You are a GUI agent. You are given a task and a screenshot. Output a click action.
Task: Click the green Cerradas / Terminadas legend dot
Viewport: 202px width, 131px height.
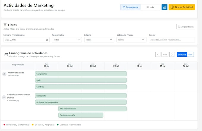coord(58,125)
